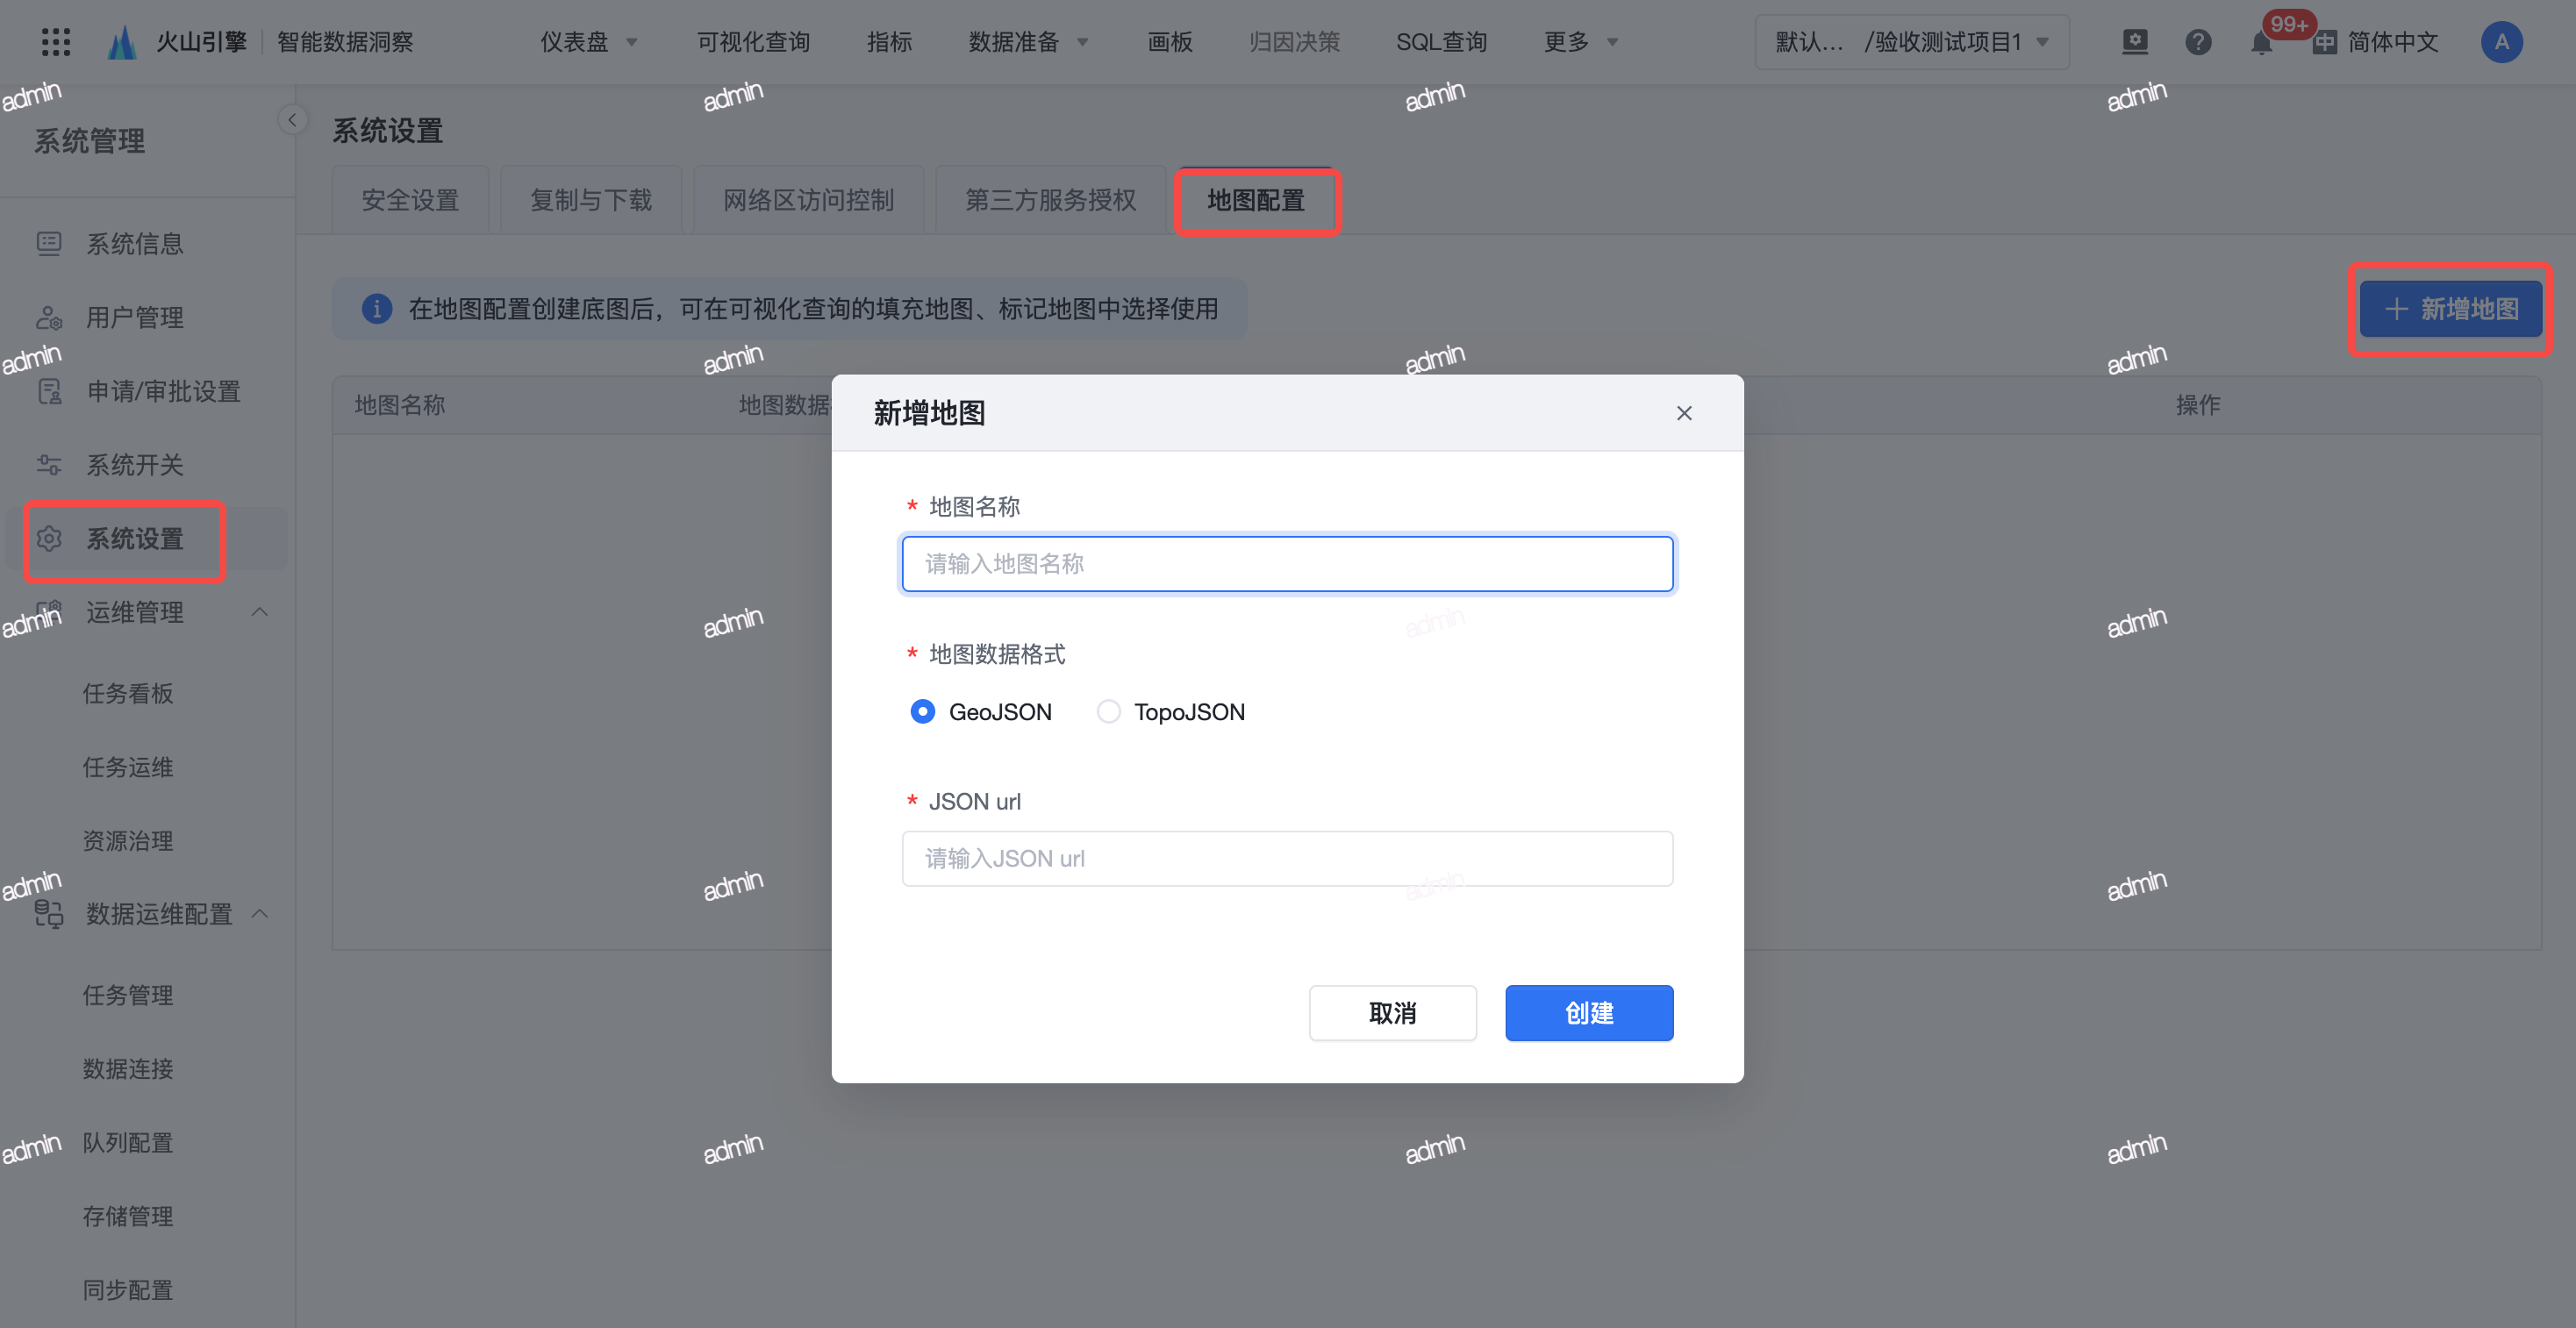Image resolution: width=2576 pixels, height=1328 pixels.
Task: Click the User Management (用户管理) sidebar icon
Action: coord(49,318)
